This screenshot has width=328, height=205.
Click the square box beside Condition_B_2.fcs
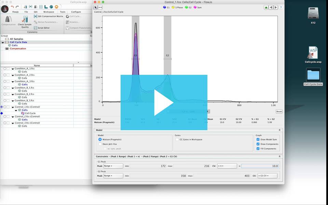point(8,94)
